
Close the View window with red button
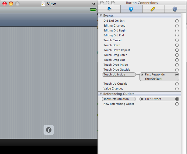tap(5, 4)
